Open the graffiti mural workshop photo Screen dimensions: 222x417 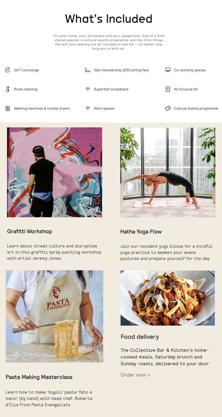[x=55, y=172]
